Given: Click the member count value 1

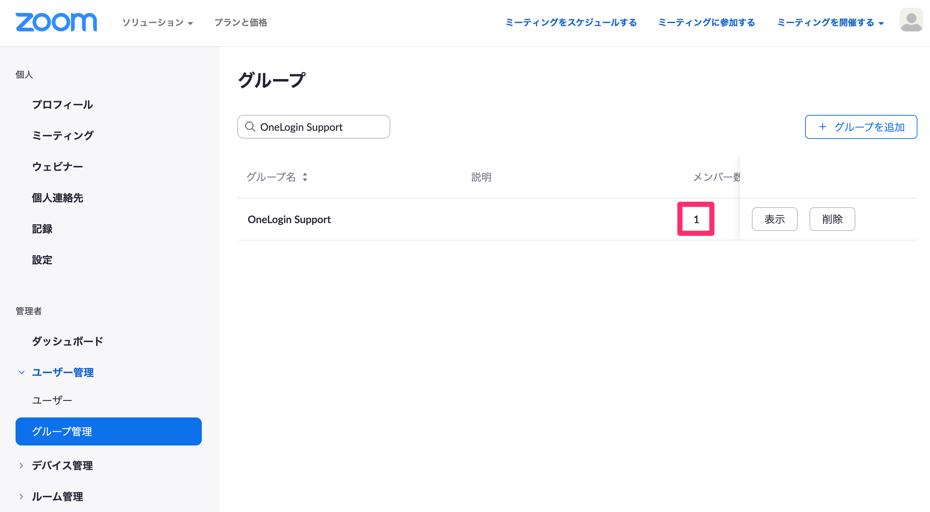Looking at the screenshot, I should [x=696, y=219].
